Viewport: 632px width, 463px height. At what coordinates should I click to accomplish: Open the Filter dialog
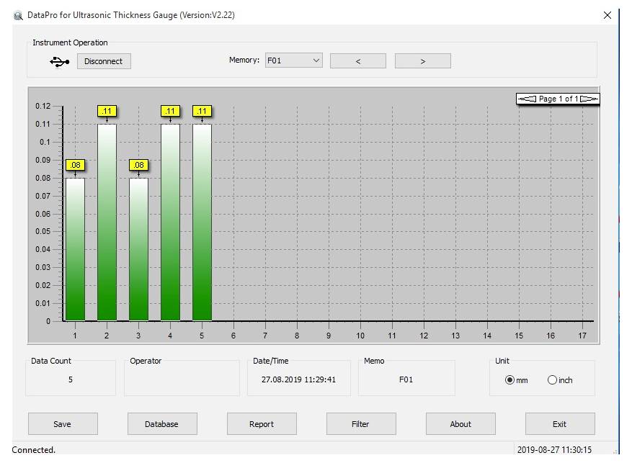coord(361,423)
